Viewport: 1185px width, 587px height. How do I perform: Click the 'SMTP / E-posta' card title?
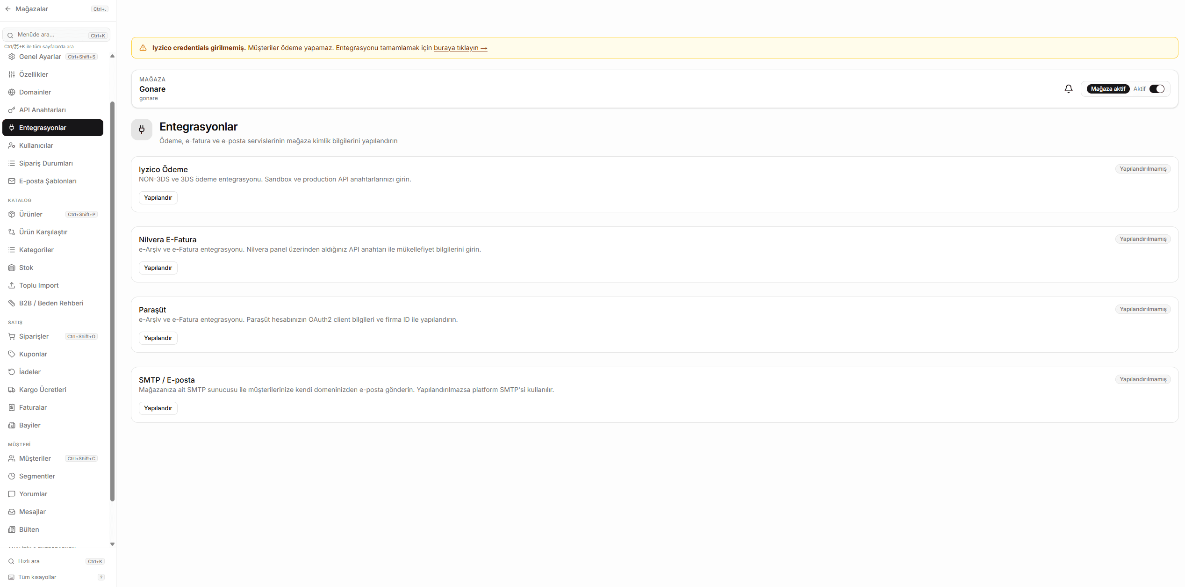point(167,380)
